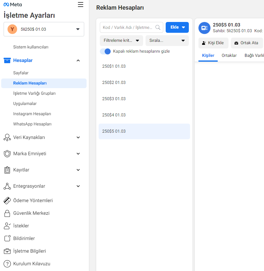The image size is (264, 271).
Task: Click the briefcase icon on Ortak Ata
Action: [236, 43]
